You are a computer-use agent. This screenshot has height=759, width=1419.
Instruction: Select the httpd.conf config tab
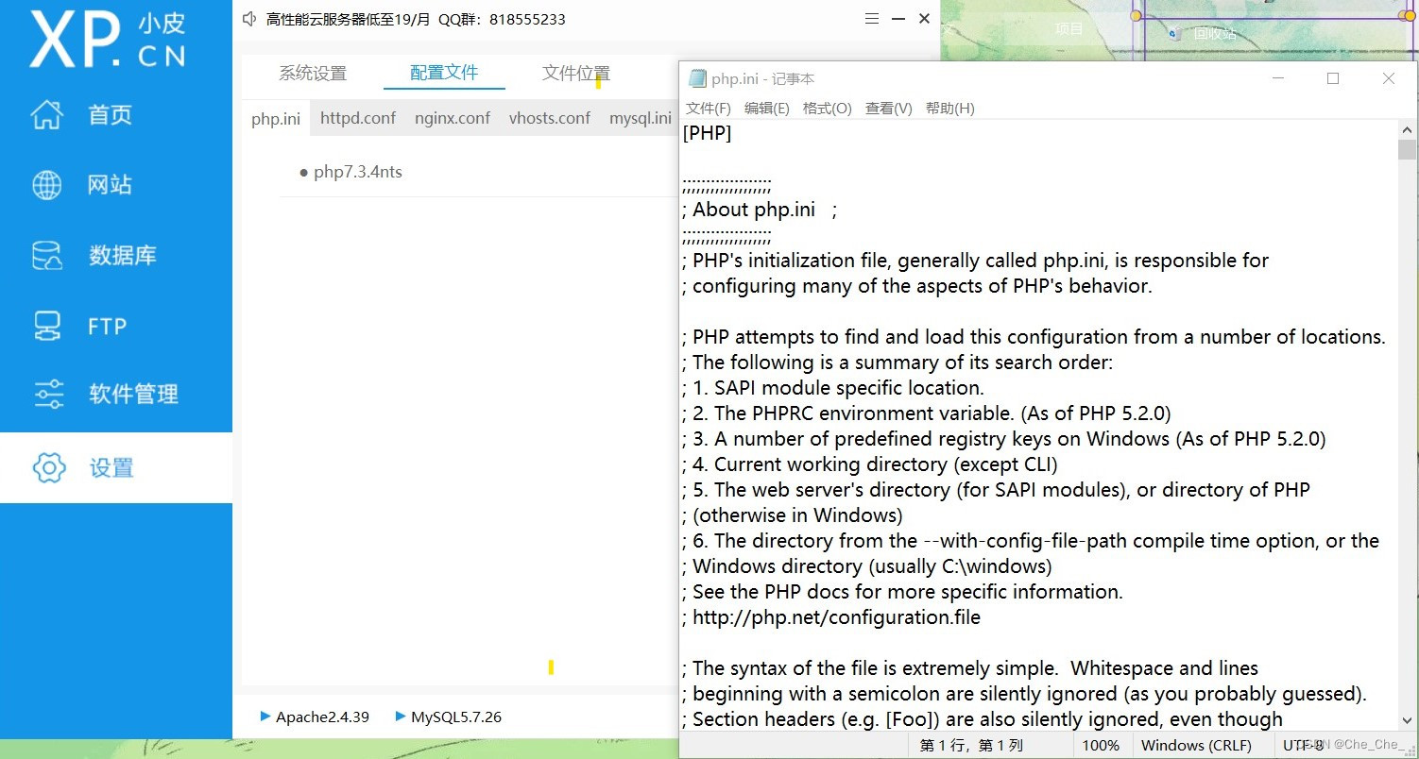[358, 118]
